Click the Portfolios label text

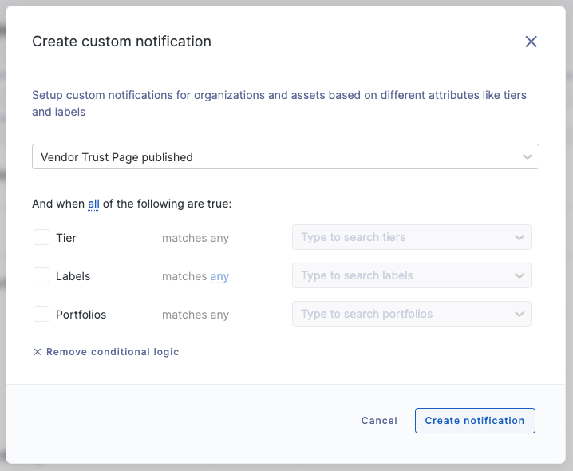pyautogui.click(x=81, y=315)
